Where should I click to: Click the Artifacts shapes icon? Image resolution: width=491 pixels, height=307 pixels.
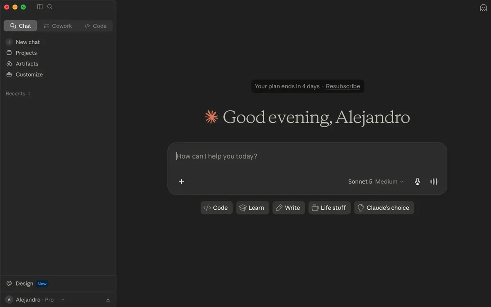pyautogui.click(x=9, y=64)
